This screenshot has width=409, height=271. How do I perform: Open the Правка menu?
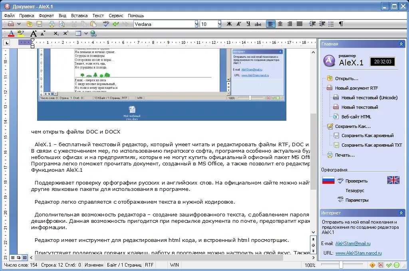(x=27, y=16)
